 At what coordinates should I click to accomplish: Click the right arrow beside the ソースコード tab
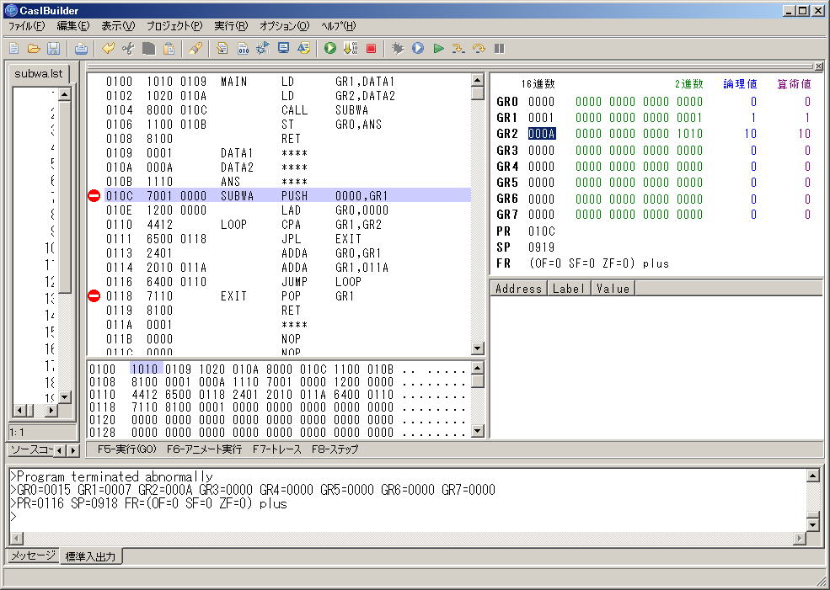pos(72,451)
